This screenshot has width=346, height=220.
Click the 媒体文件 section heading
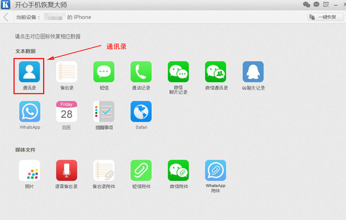pos(25,150)
